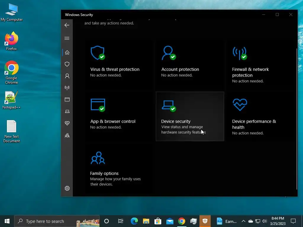This screenshot has height=227, width=303.
Task: Open Device performance & health title
Action: click(254, 124)
